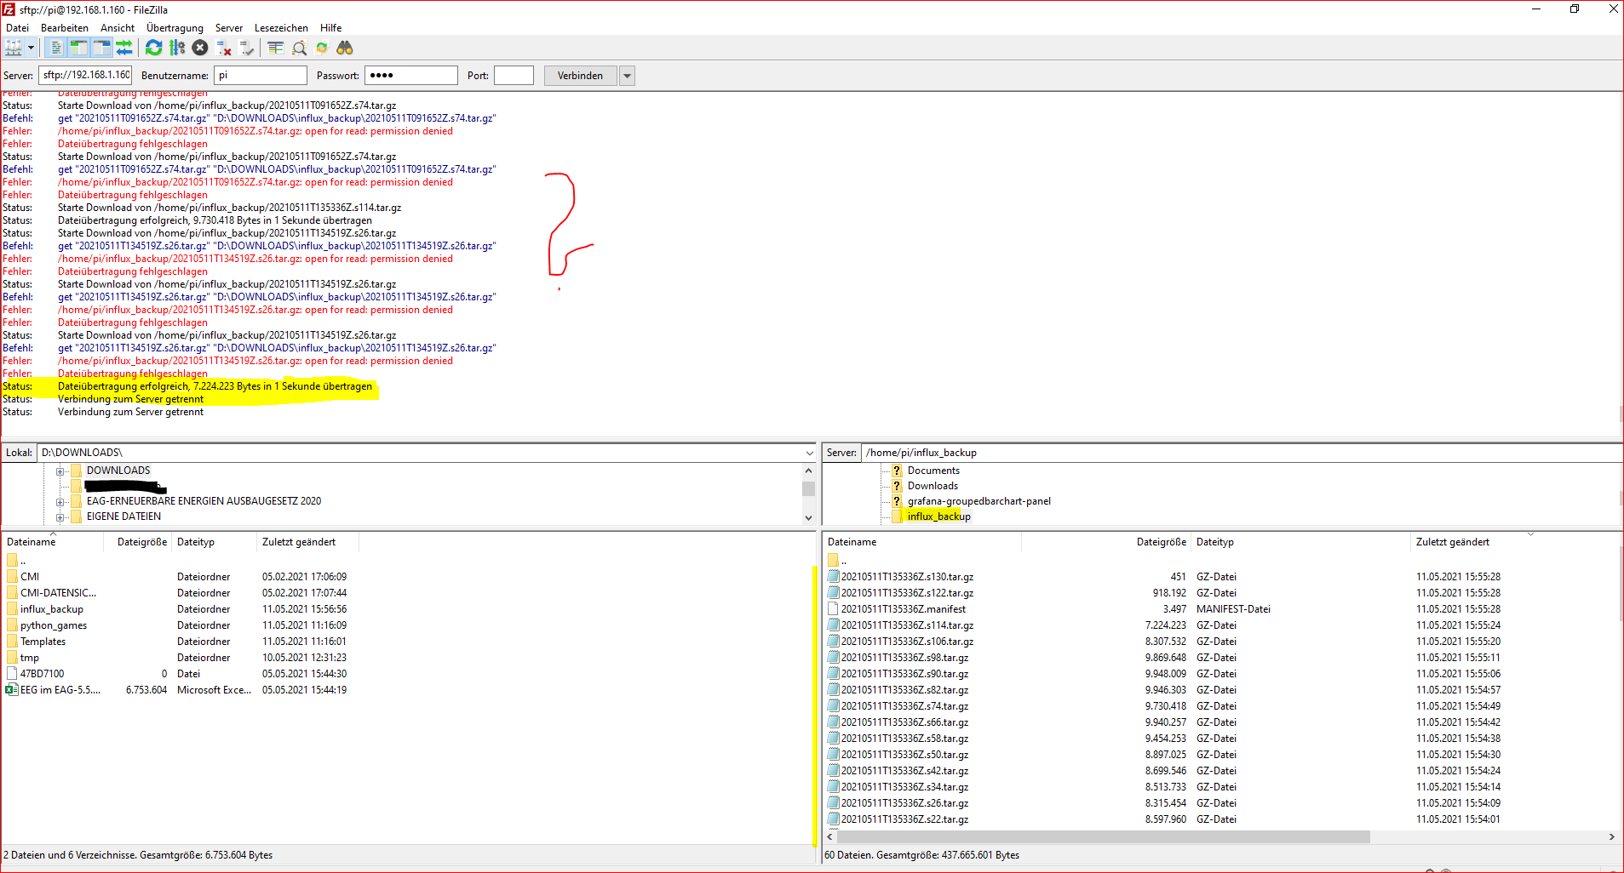This screenshot has height=873, width=1624.
Task: Sort local files by Dateiname column
Action: coord(53,542)
